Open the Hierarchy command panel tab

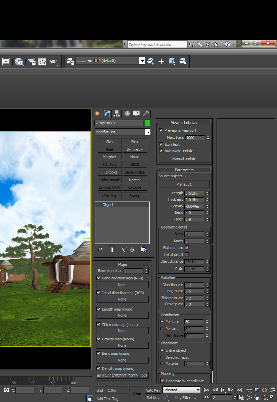[117, 114]
